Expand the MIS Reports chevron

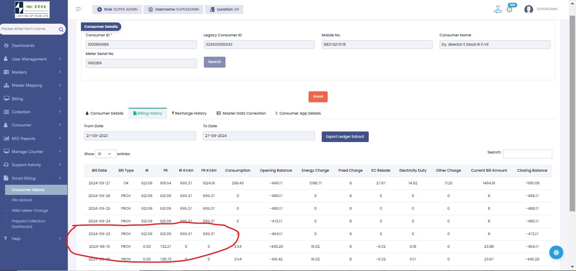click(60, 138)
